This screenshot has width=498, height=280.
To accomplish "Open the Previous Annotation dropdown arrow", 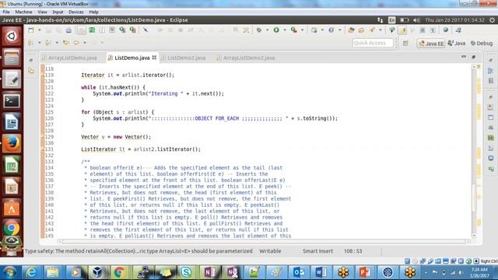I will [57, 43].
